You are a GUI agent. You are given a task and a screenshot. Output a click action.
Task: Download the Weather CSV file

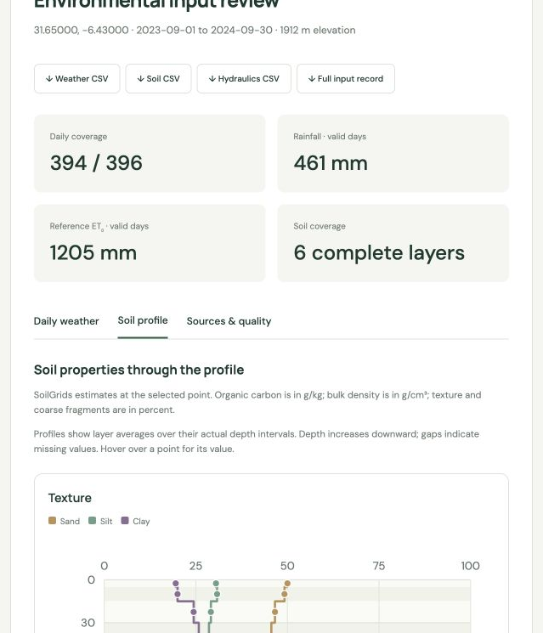pyautogui.click(x=77, y=79)
